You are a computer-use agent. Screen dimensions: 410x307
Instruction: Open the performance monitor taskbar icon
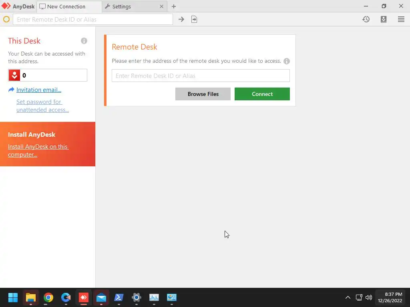click(154, 297)
